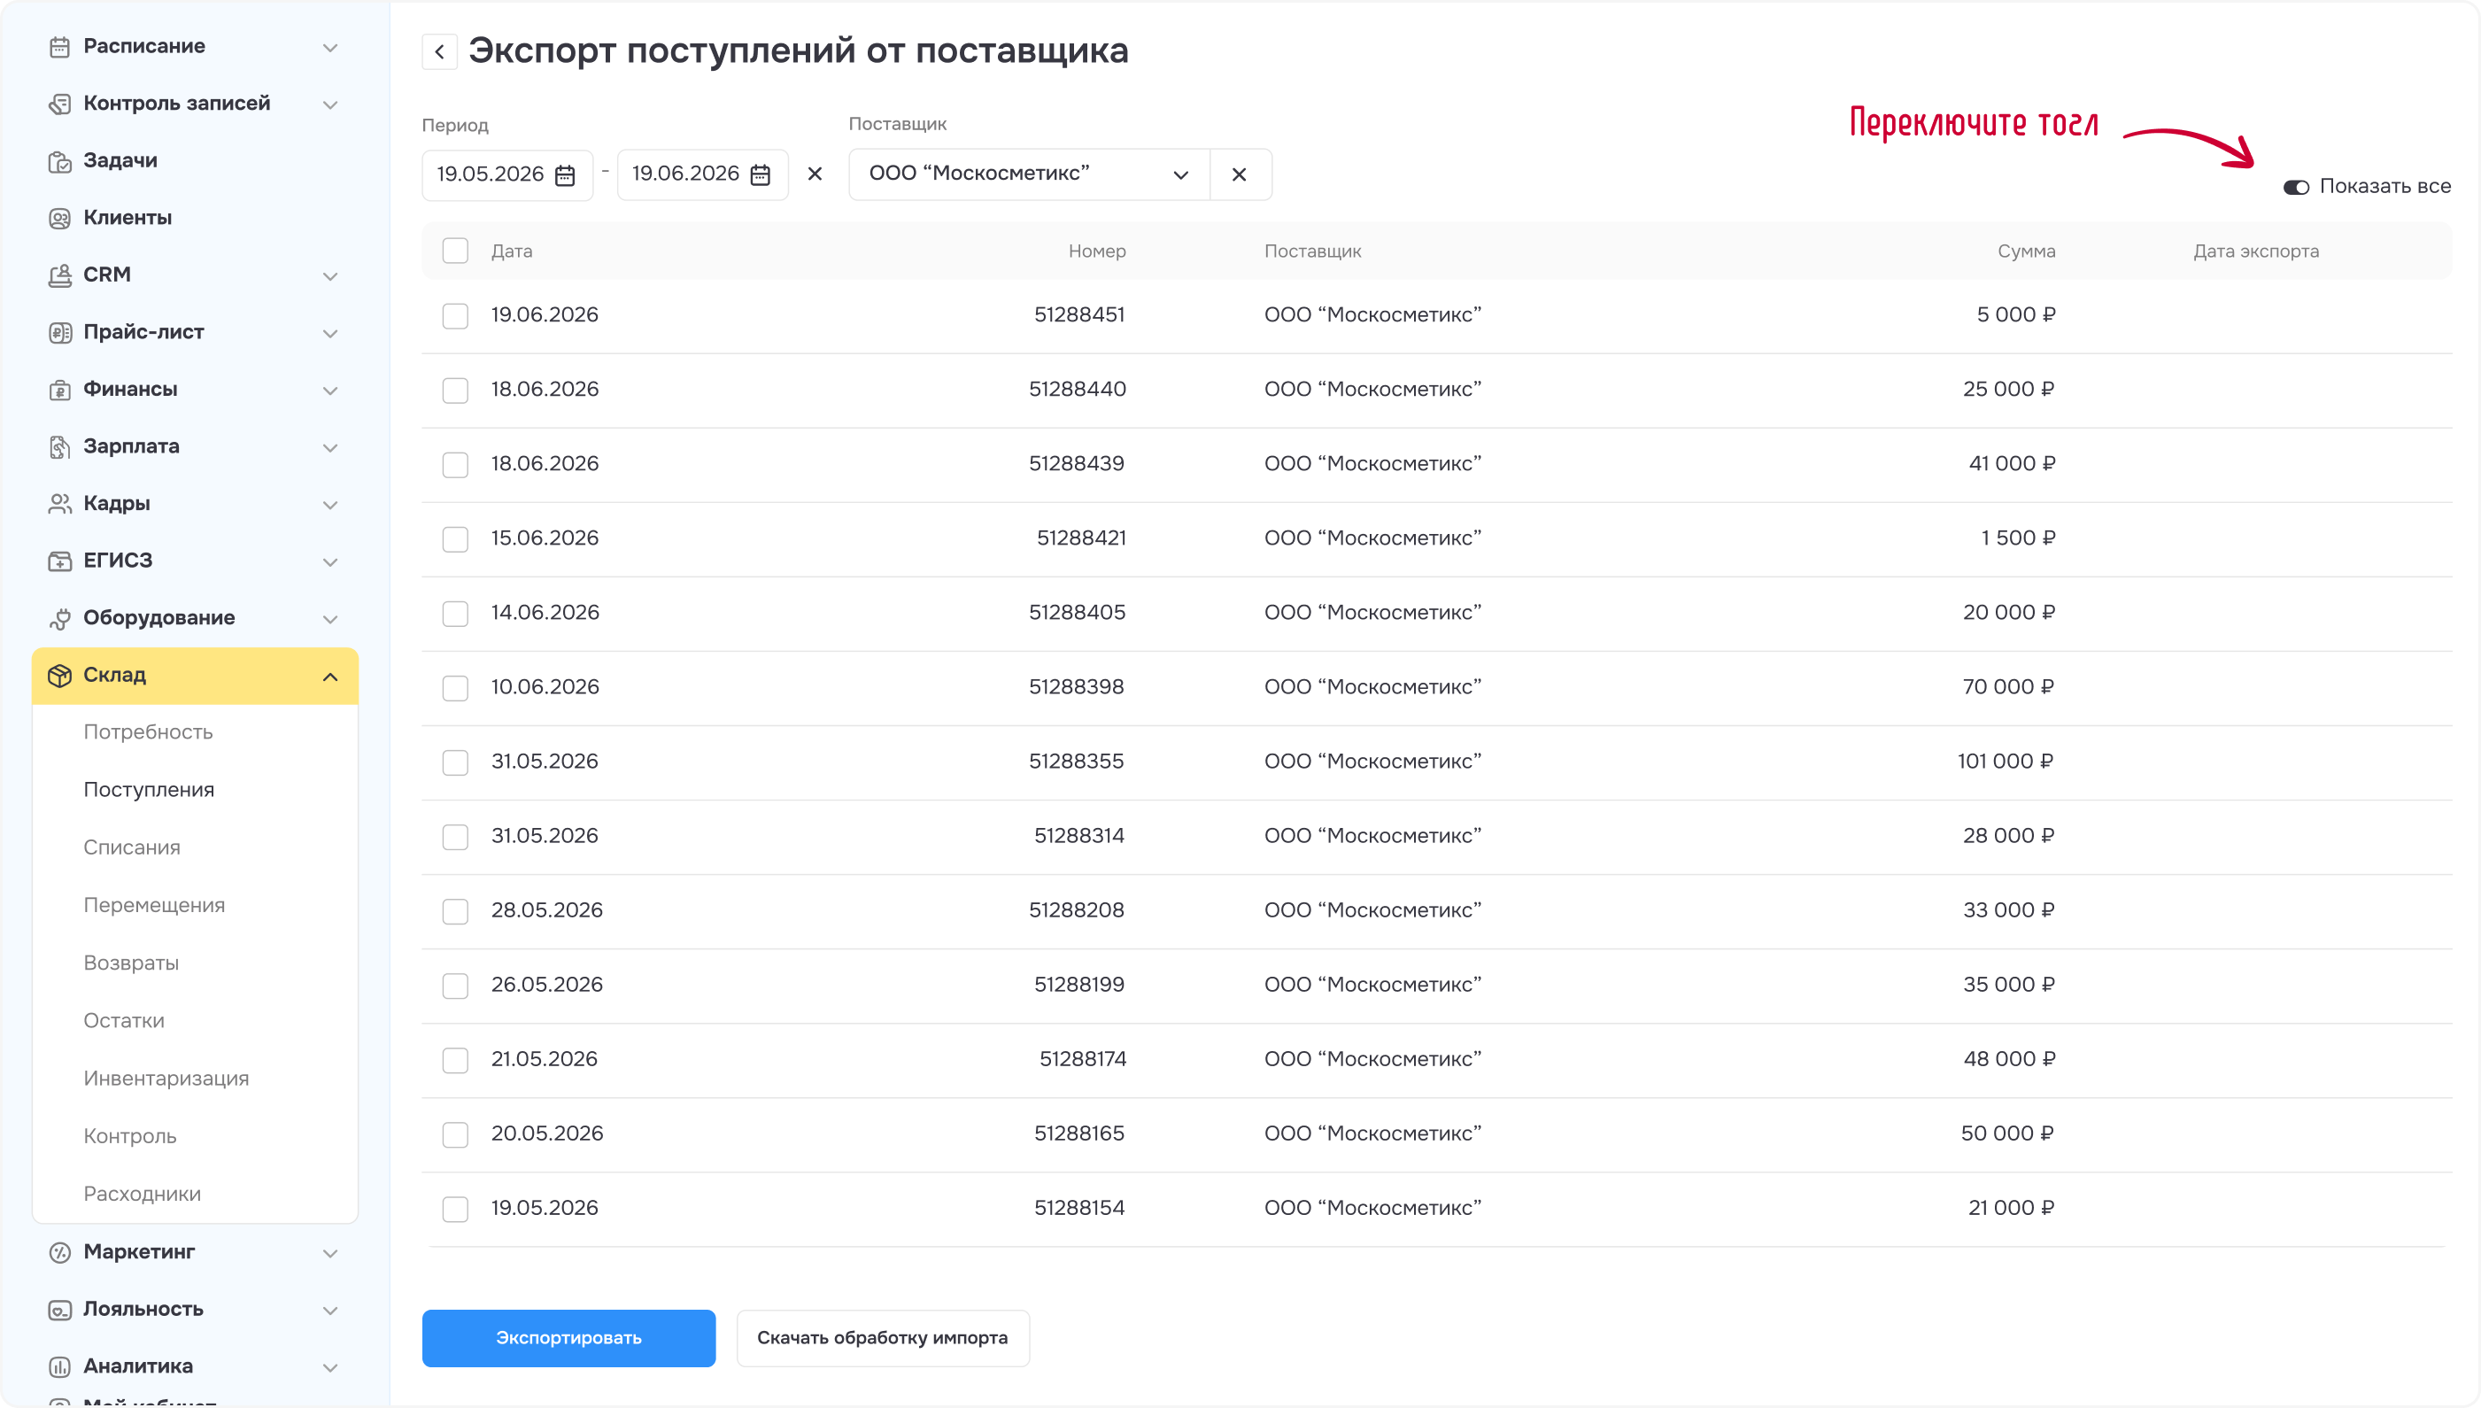Tick the checkbox for receipt 51288355
The image size is (2481, 1408).
pos(455,763)
